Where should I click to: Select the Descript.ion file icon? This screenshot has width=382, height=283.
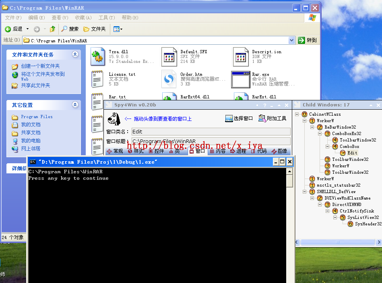pos(241,57)
